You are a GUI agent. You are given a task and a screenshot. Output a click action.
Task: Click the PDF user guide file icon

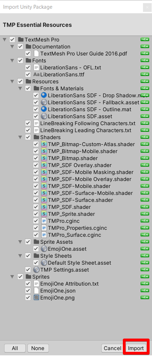(x=36, y=54)
